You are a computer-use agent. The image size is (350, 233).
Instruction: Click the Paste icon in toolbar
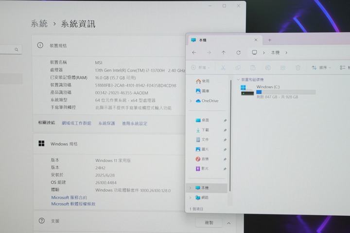(253, 68)
